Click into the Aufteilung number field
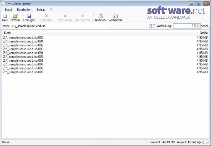The image size is (211, 146). (x=185, y=26)
